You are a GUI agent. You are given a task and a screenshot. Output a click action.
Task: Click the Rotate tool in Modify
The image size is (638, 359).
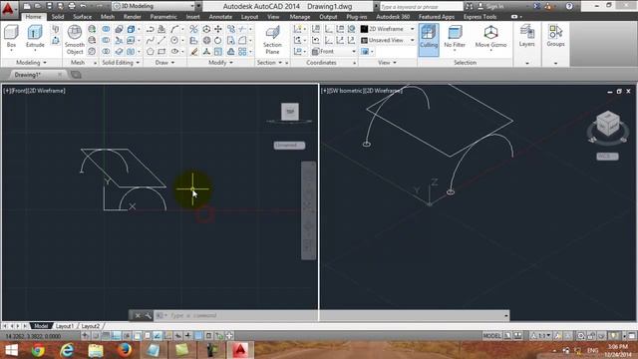[x=218, y=40]
